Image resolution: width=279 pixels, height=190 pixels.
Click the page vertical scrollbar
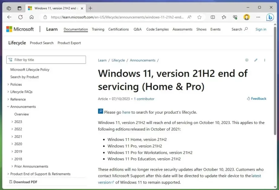pyautogui.click(x=275, y=81)
